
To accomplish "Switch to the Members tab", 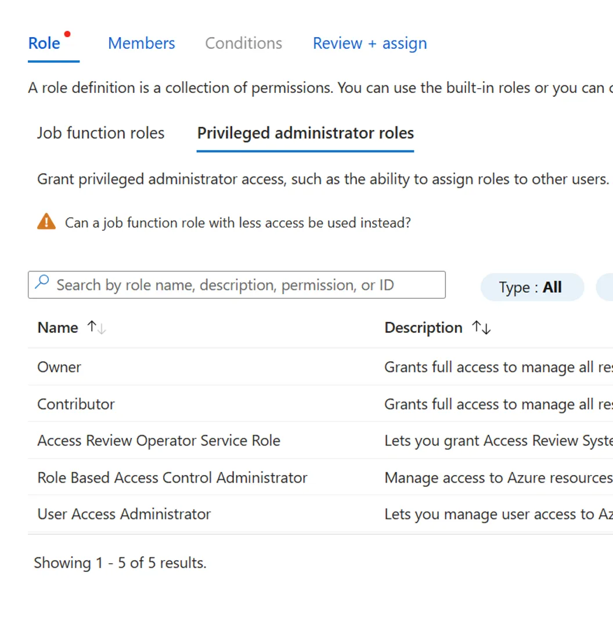I will click(x=141, y=43).
